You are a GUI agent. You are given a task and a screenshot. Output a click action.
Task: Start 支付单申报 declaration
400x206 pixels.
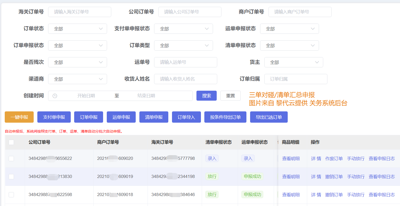click(54, 117)
